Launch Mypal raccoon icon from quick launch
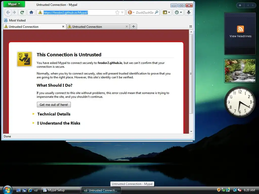Image resolution: width=259 pixels, height=194 pixels. 36,190
